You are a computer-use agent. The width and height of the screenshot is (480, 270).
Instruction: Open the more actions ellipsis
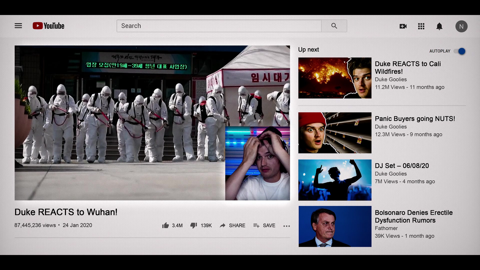point(286,226)
